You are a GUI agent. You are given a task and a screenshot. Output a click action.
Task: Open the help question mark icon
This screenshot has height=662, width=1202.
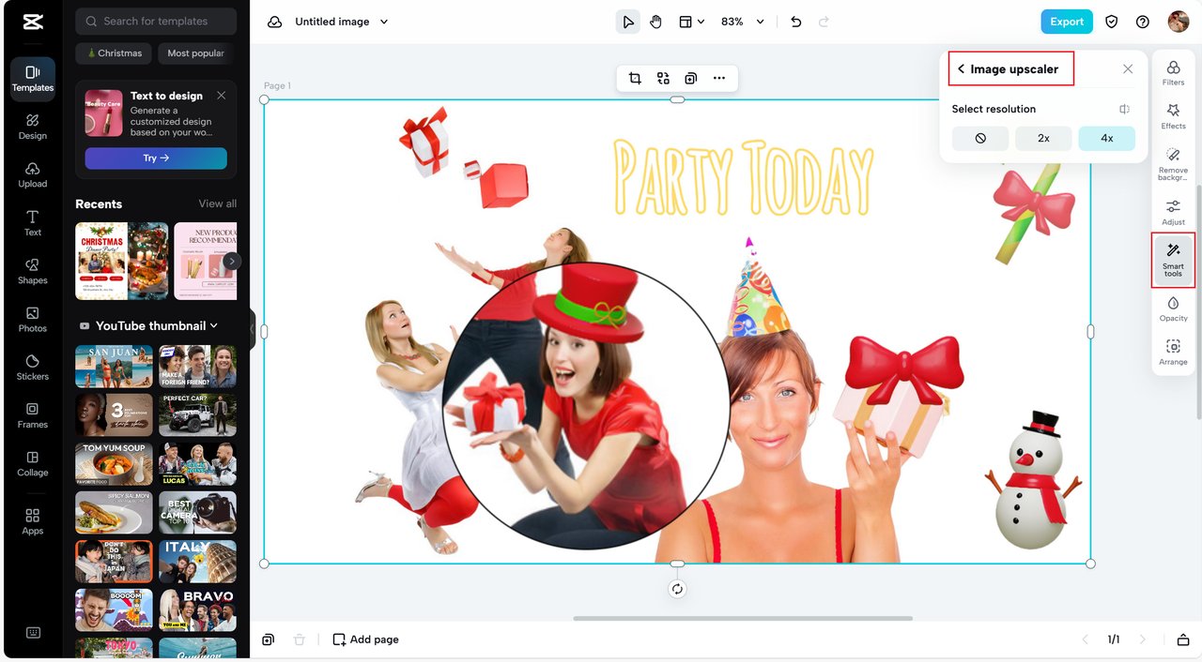point(1143,22)
